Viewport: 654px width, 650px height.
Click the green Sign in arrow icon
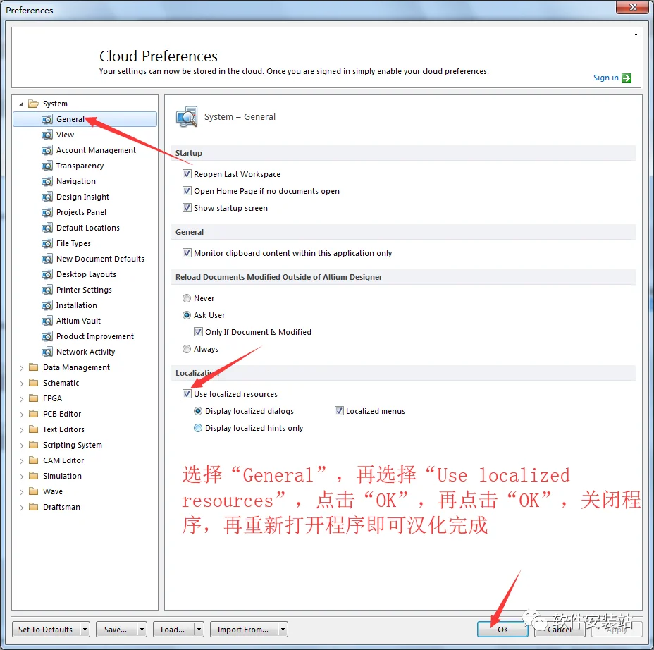point(626,78)
